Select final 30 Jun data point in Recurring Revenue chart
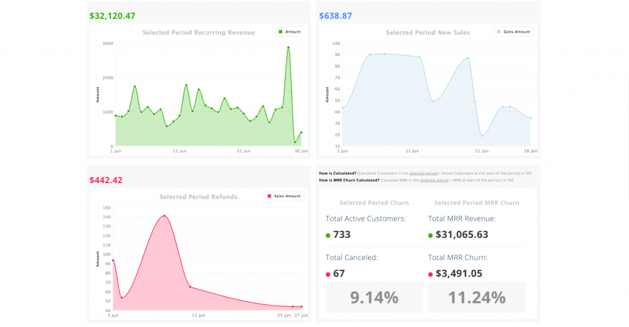Screen dimensions: 629x327 coord(301,132)
